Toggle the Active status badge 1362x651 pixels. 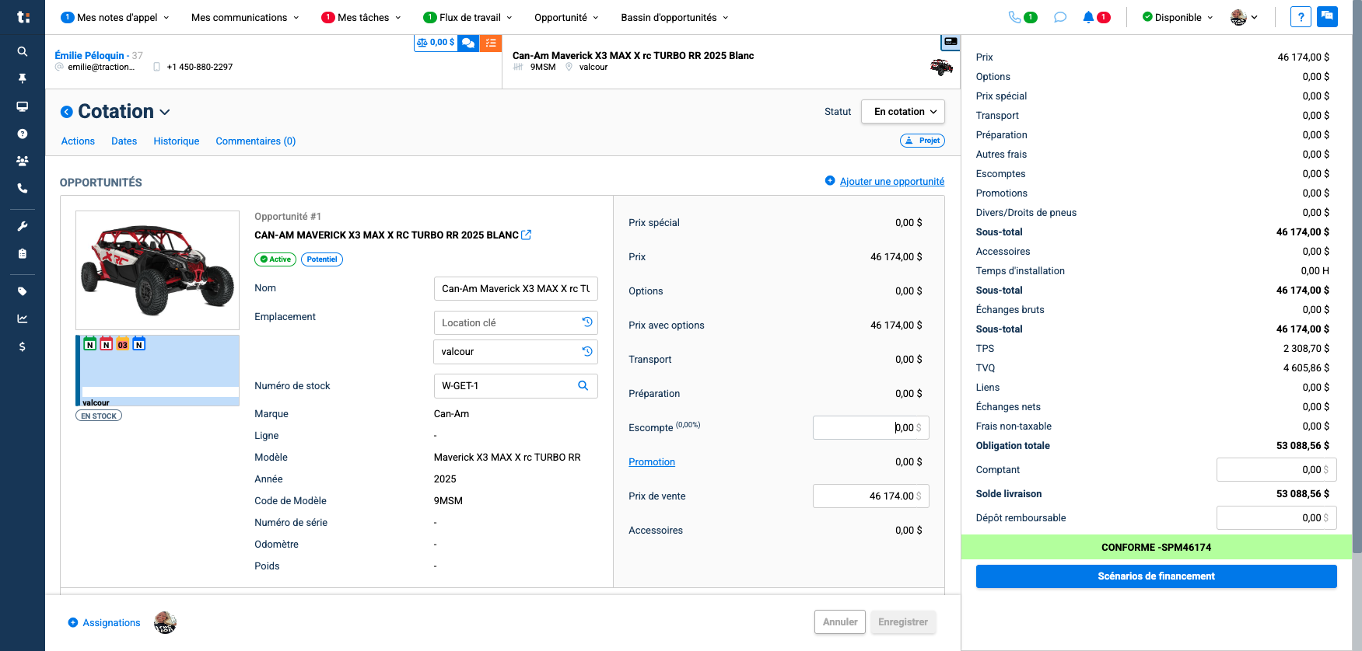point(275,259)
